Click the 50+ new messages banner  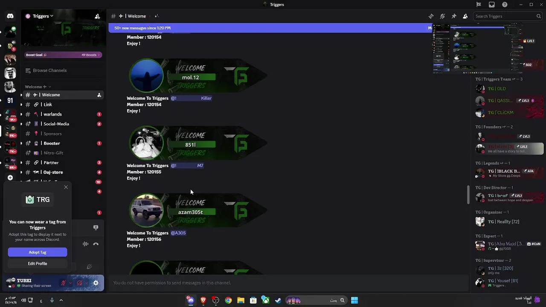click(270, 28)
